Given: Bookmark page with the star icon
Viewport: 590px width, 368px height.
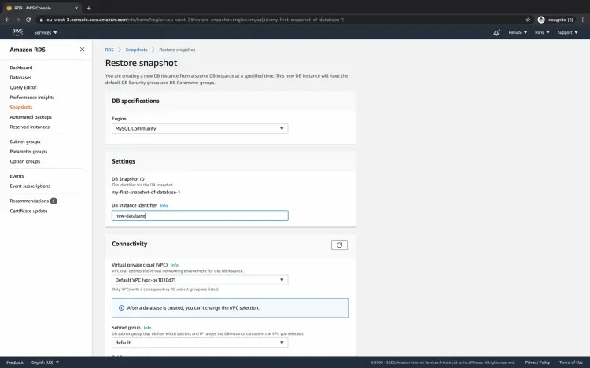Looking at the screenshot, I should pyautogui.click(x=528, y=20).
